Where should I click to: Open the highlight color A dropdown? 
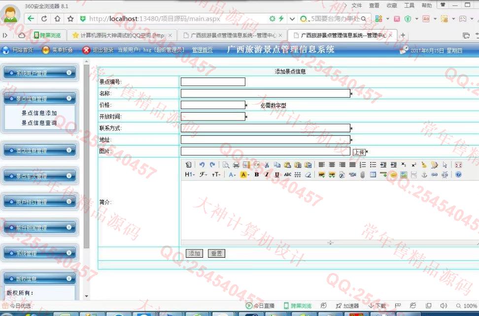click(245, 174)
